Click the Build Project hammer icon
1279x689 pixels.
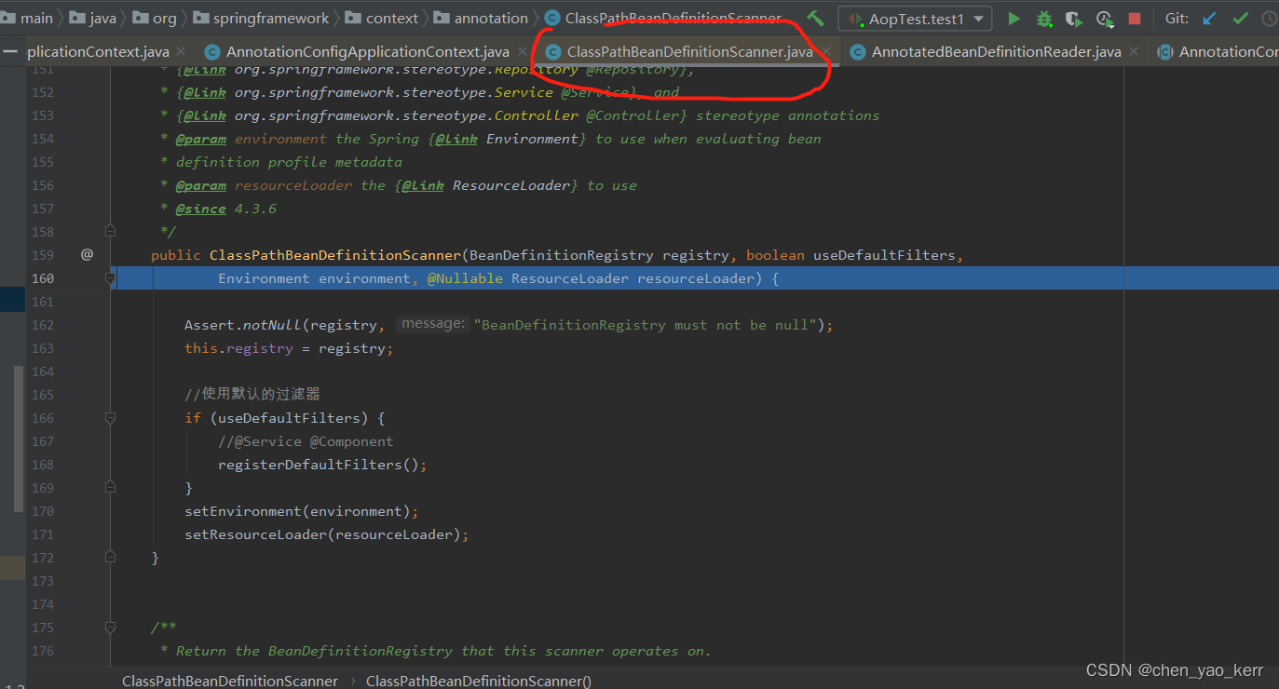[815, 19]
